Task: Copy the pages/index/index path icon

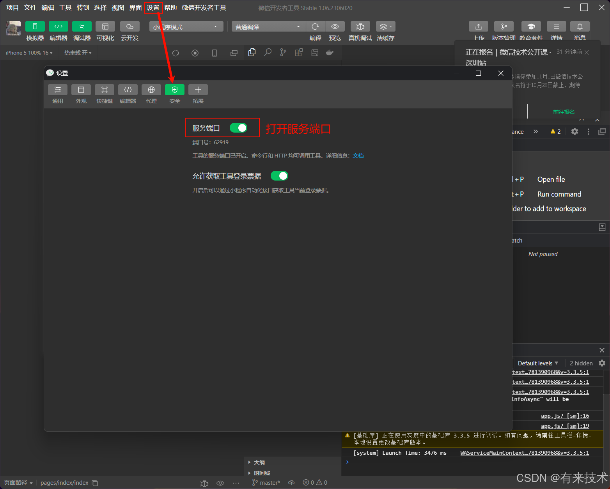Action: coord(95,483)
